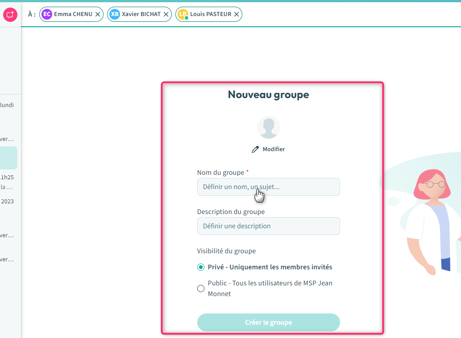Click the yellow LP avatar badge
Image resolution: width=461 pixels, height=338 pixels.
(183, 14)
